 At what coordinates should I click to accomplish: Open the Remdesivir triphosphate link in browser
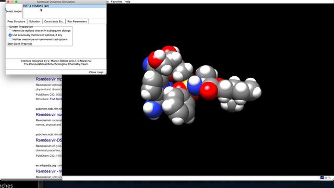(x=49, y=79)
